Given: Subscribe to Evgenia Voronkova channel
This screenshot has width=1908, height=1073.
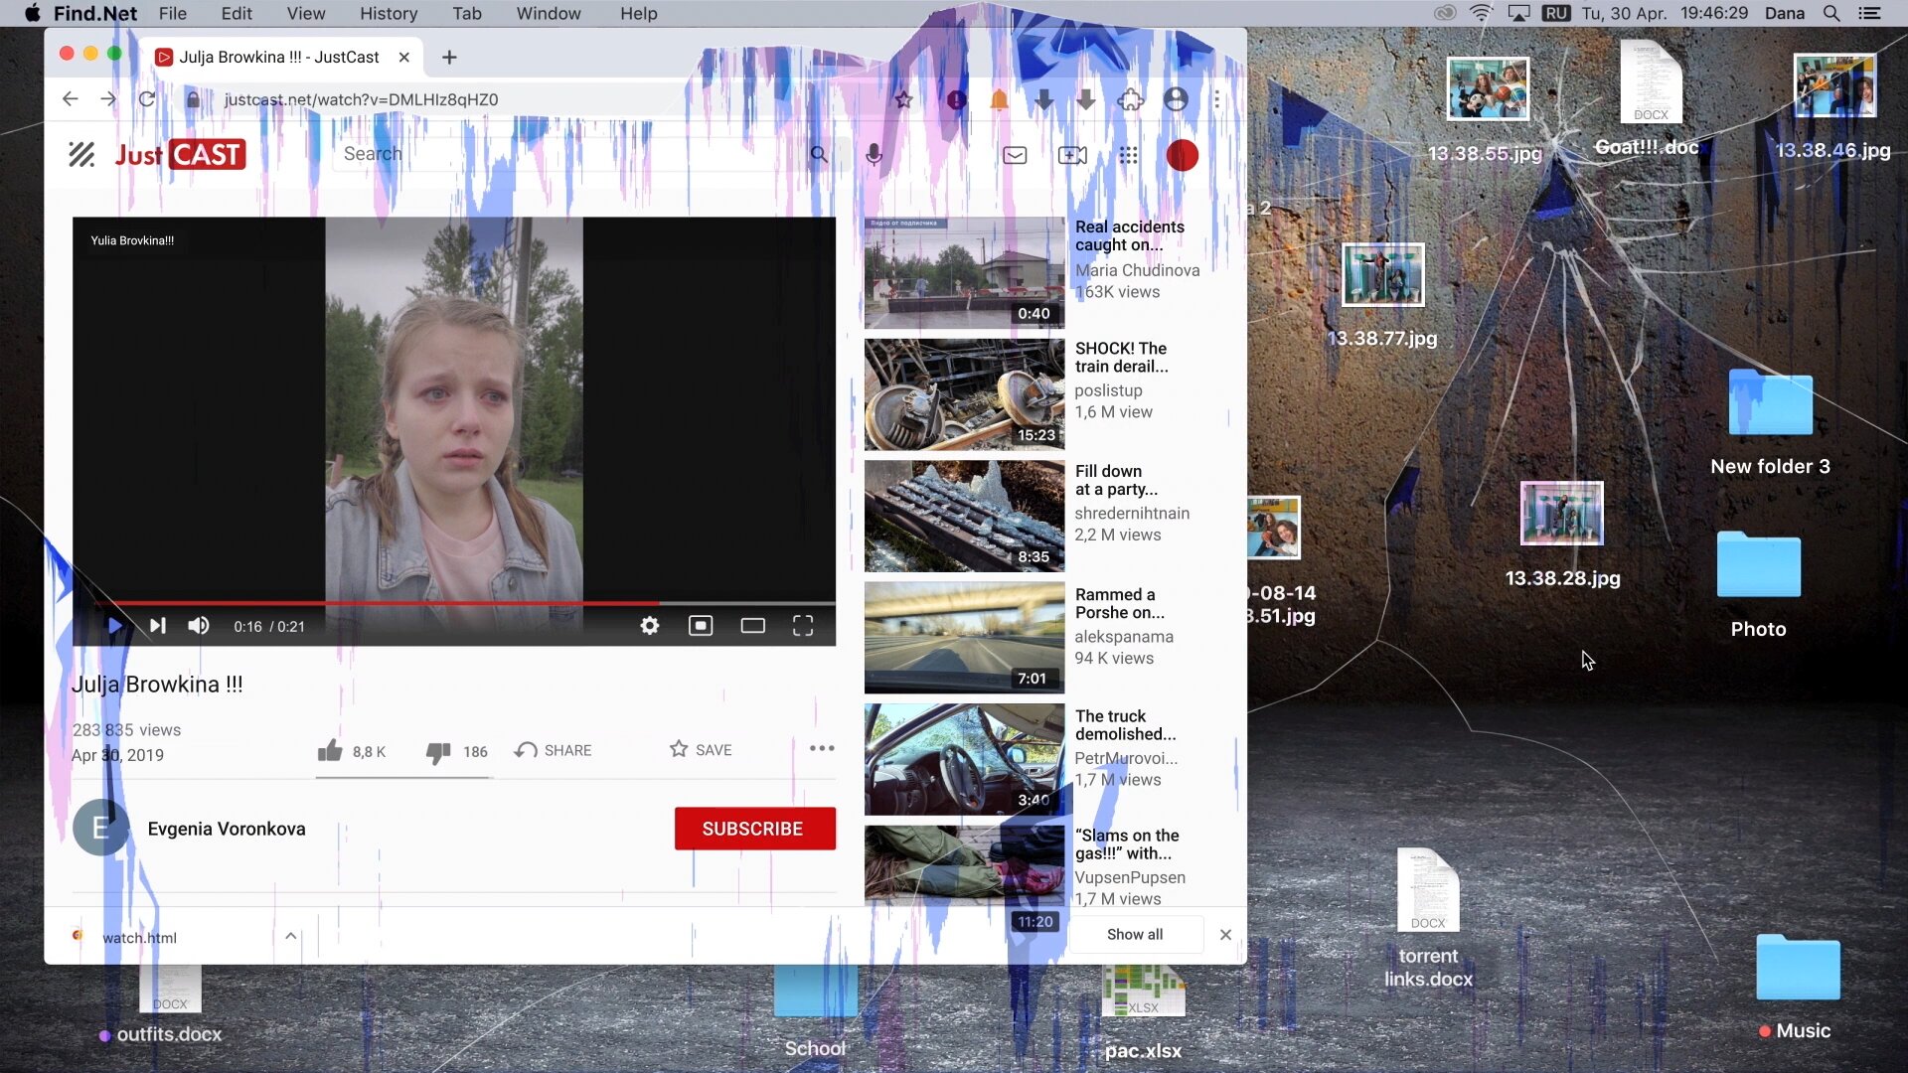Looking at the screenshot, I should click(755, 829).
